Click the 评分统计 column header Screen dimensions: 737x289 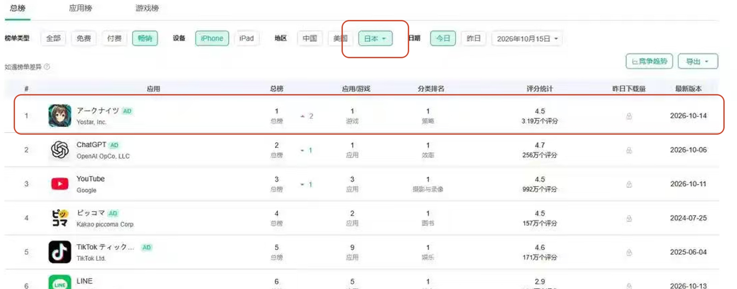point(540,89)
